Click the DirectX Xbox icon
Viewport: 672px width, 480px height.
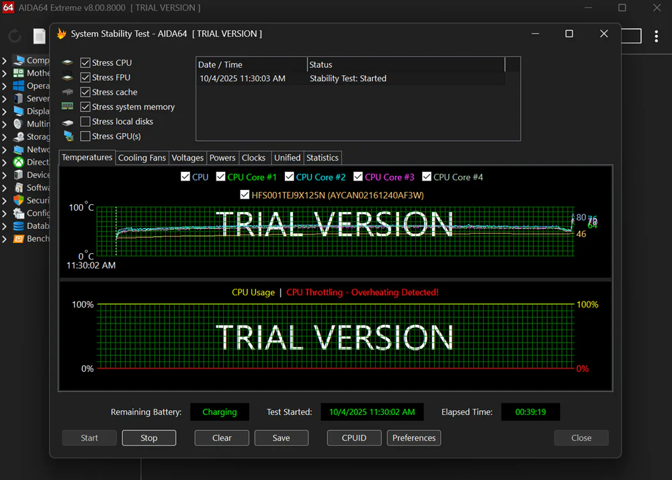(x=19, y=162)
